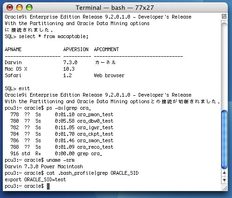
Task: Click the cursor at the last prompt
Action: pyautogui.click(x=48, y=186)
